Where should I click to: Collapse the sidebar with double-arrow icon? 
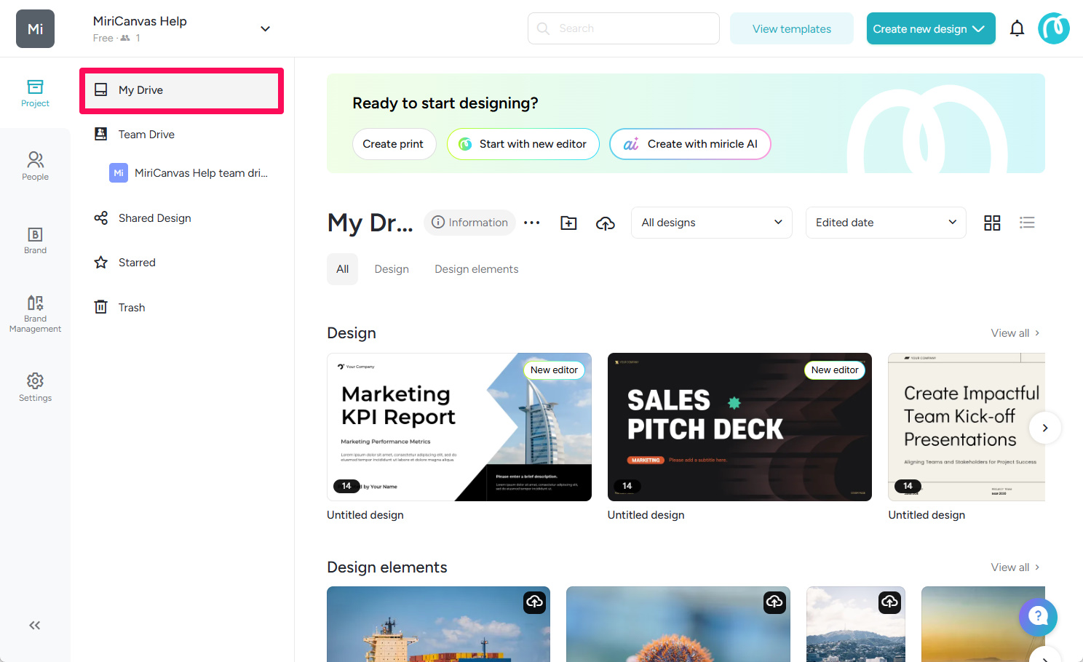[x=34, y=625]
